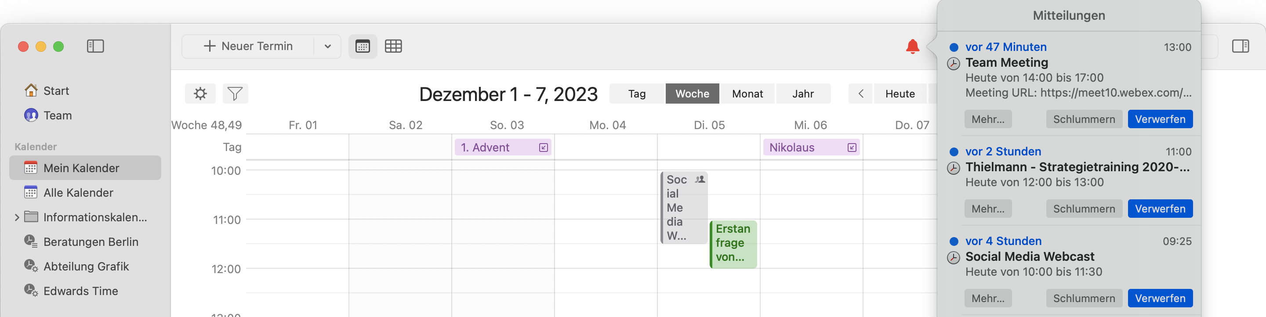The image size is (1266, 317).
Task: Open Neuer Termin dropdown arrow
Action: pyautogui.click(x=327, y=47)
